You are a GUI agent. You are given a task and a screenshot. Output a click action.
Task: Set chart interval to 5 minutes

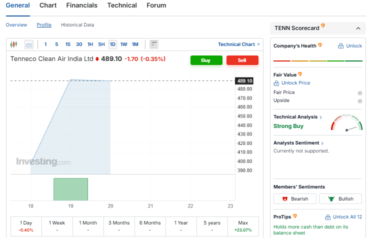[56, 44]
